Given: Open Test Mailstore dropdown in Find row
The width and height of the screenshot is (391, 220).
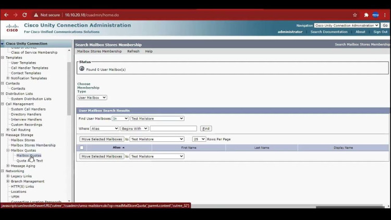Looking at the screenshot, I should click(157, 118).
